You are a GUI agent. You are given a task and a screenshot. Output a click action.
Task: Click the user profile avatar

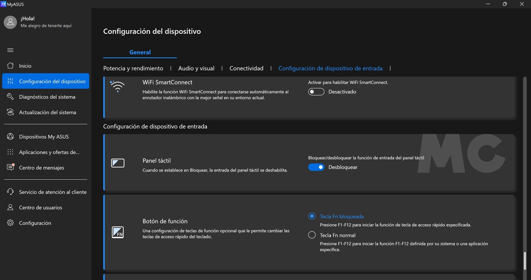10,22
